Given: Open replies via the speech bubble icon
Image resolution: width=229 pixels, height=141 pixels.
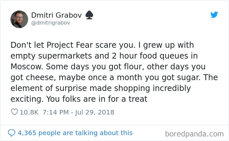Looking at the screenshot, I should click(11, 133).
